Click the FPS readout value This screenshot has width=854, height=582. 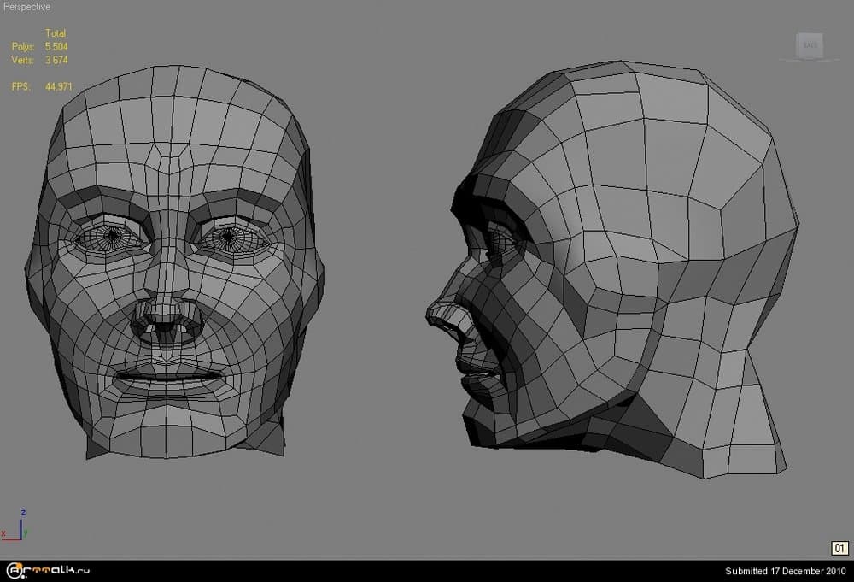point(56,87)
